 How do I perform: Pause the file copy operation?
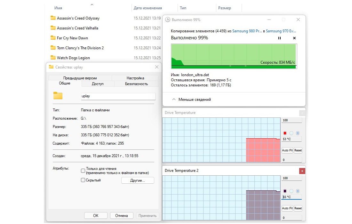[x=279, y=38]
